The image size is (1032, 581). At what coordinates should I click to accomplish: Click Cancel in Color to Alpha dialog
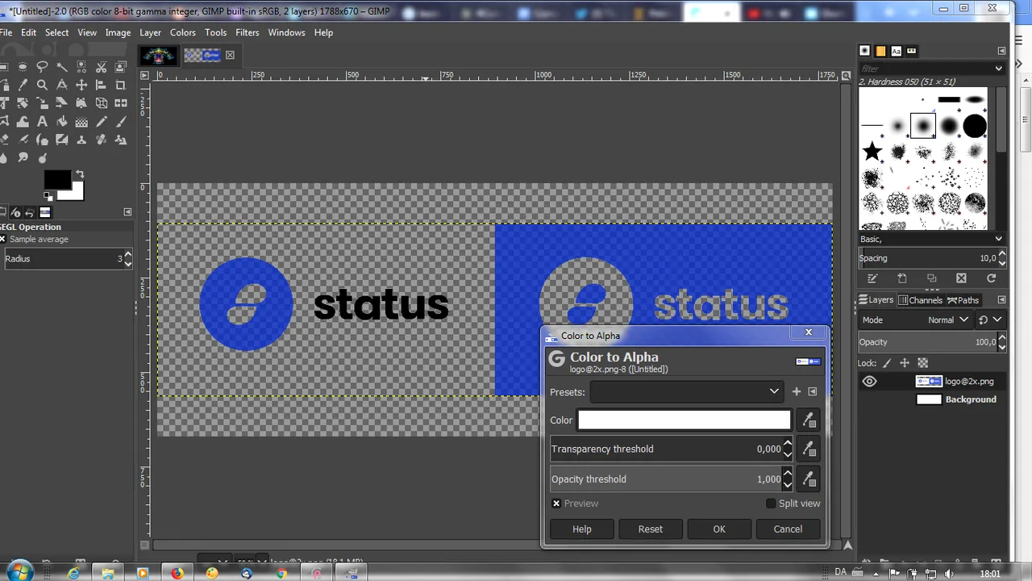click(788, 529)
